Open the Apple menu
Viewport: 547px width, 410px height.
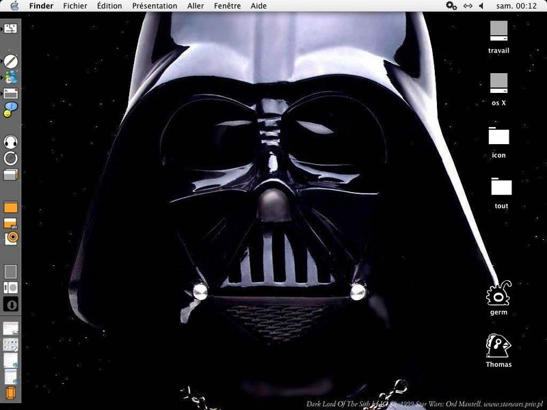click(x=13, y=5)
